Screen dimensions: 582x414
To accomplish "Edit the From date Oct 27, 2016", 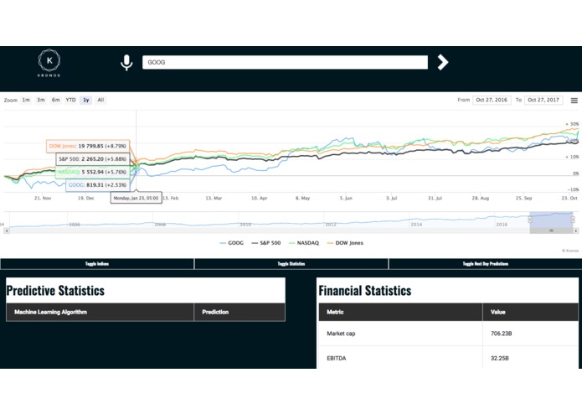I will click(492, 100).
